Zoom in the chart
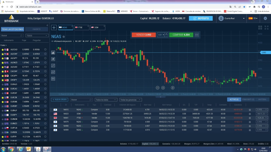The width and height of the screenshot is (271, 152). (163, 88)
